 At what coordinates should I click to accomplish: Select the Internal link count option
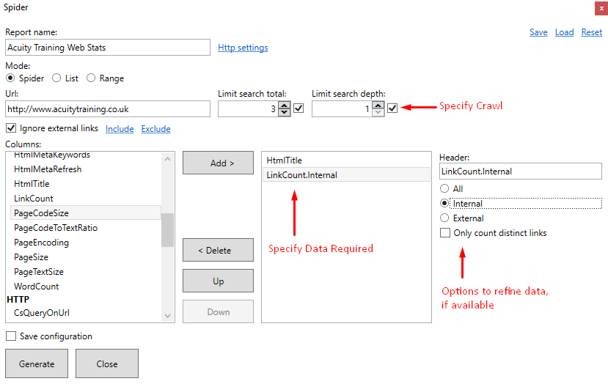(x=444, y=204)
